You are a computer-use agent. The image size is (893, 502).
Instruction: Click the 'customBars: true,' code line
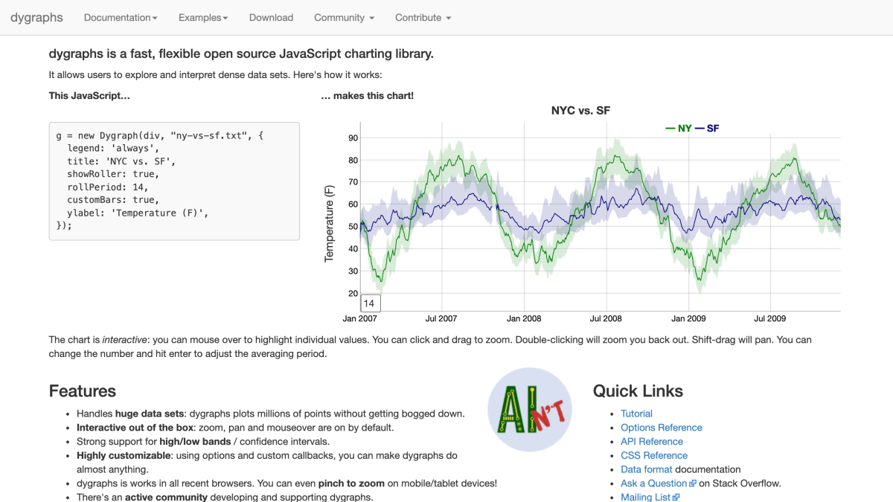point(112,199)
